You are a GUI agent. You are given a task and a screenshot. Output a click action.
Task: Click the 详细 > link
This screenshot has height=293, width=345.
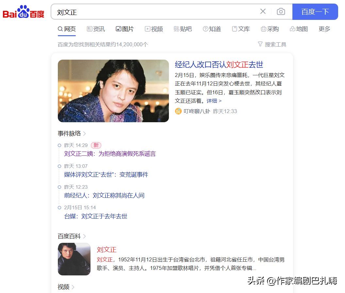coord(214,101)
